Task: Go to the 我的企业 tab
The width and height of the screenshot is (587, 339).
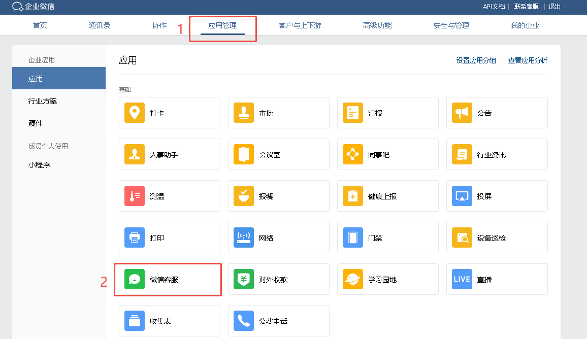Action: (x=525, y=25)
